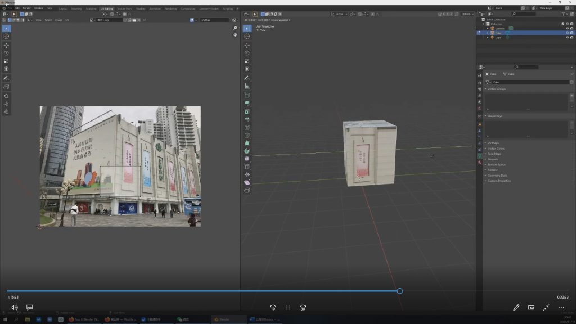This screenshot has width=576, height=324.
Task: Open the Render menu
Action: pyautogui.click(x=26, y=8)
